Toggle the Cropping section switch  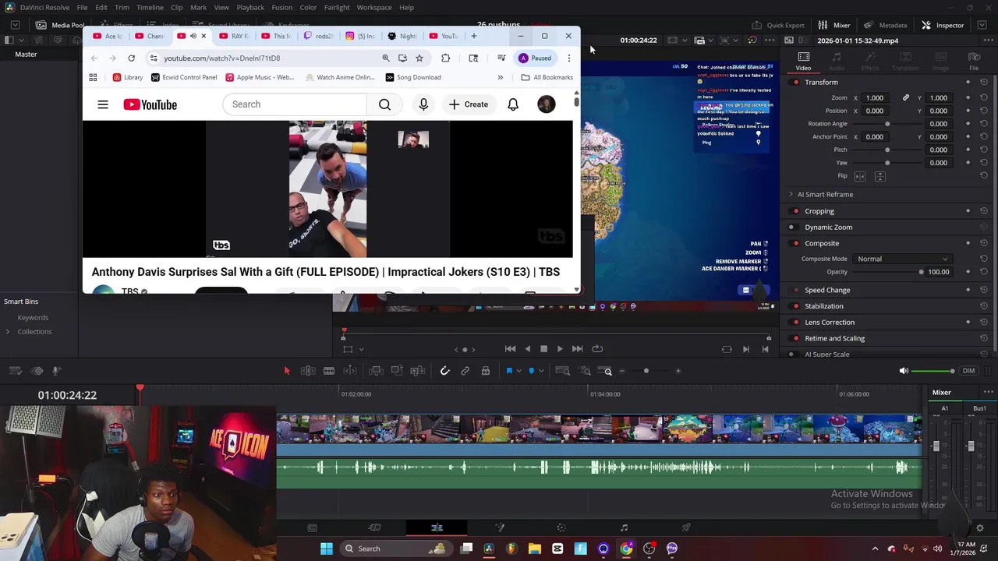[795, 211]
